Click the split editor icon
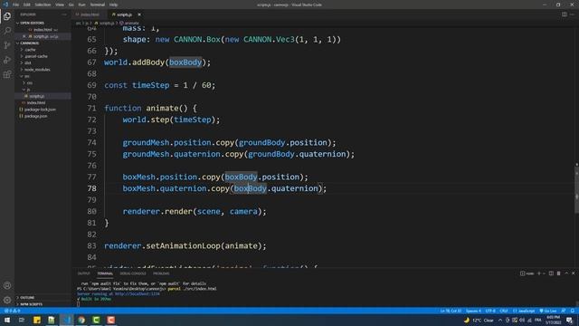This screenshot has height=326, width=579. [565, 14]
